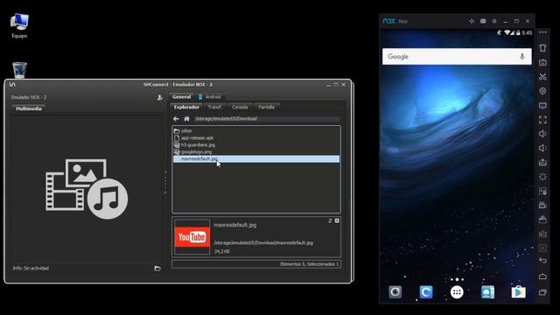Go back with the explorer arrow
The height and width of the screenshot is (315, 560).
[176, 119]
